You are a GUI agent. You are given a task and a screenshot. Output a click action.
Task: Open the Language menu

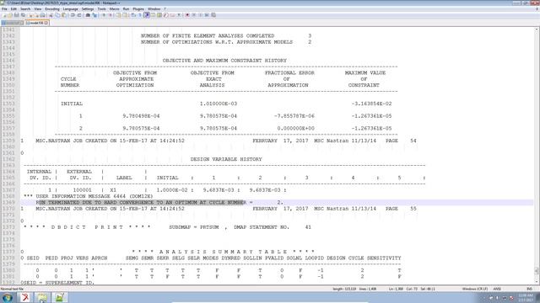[x=70, y=9]
